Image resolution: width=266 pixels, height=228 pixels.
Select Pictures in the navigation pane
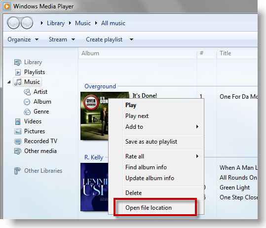tap(35, 131)
